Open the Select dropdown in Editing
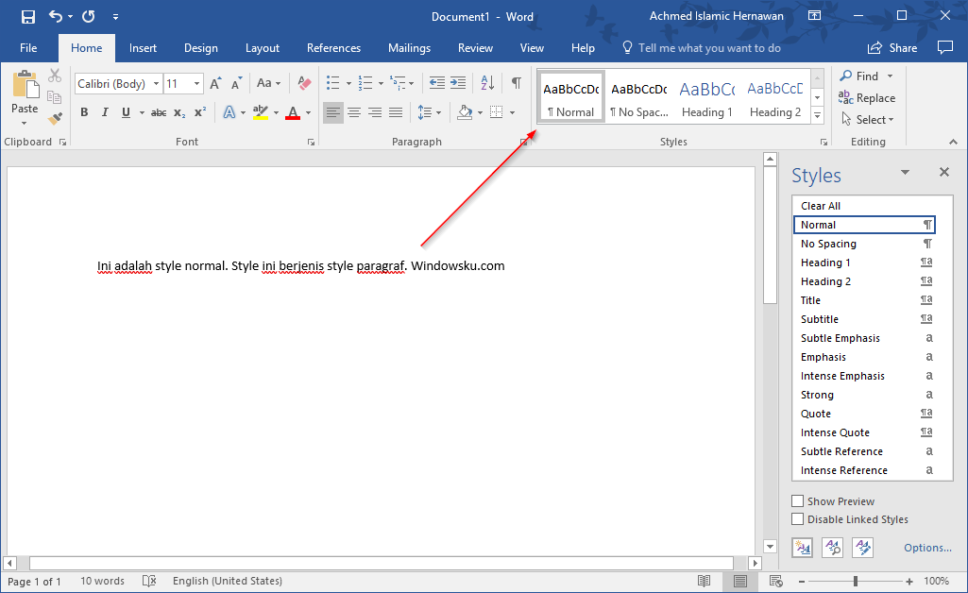This screenshot has width=968, height=593. tap(868, 120)
